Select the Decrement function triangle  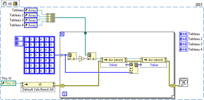click(82, 59)
